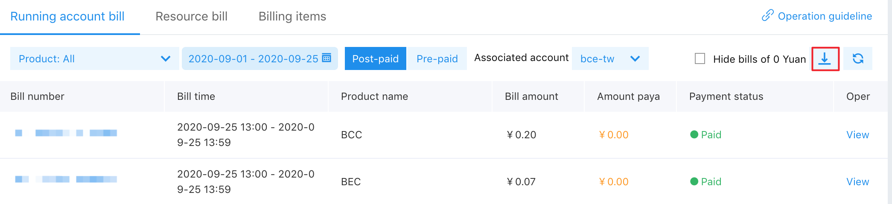
Task: Click the green Paid status dot for BEC
Action: pos(694,181)
